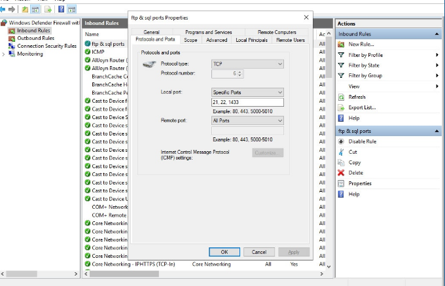445x286 pixels.
Task: Click the Connection Security Rules icon
Action: click(12, 46)
